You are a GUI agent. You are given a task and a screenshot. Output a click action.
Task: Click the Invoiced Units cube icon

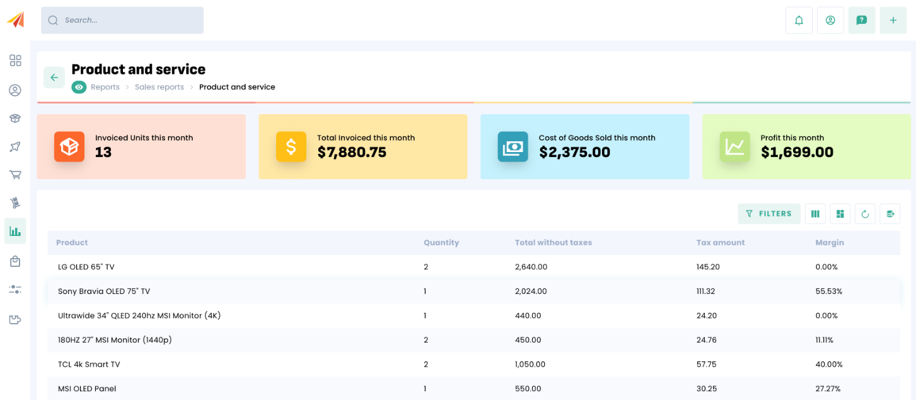pyautogui.click(x=69, y=146)
